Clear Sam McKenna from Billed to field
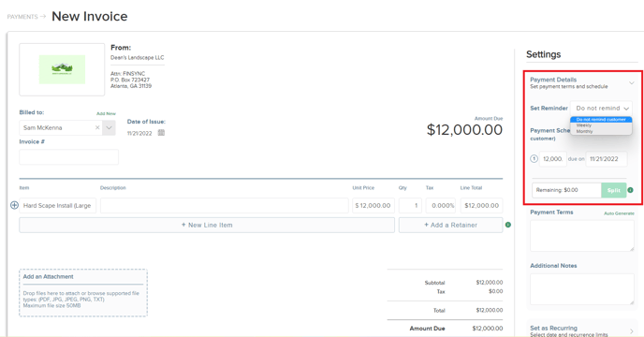This screenshot has height=337, width=644. tap(97, 128)
